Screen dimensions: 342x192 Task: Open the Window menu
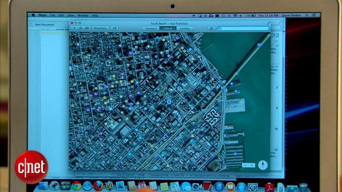point(83,15)
